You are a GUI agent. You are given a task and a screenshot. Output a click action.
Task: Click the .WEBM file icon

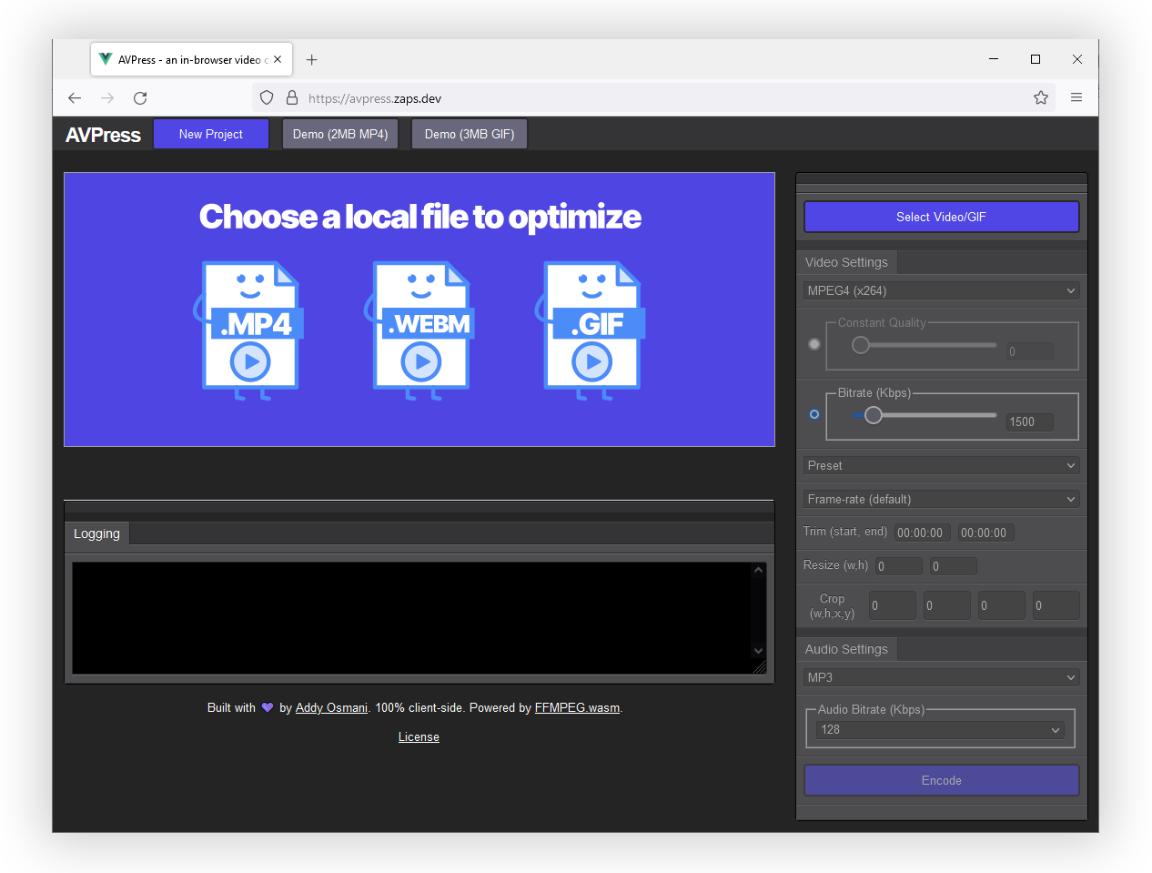click(420, 330)
